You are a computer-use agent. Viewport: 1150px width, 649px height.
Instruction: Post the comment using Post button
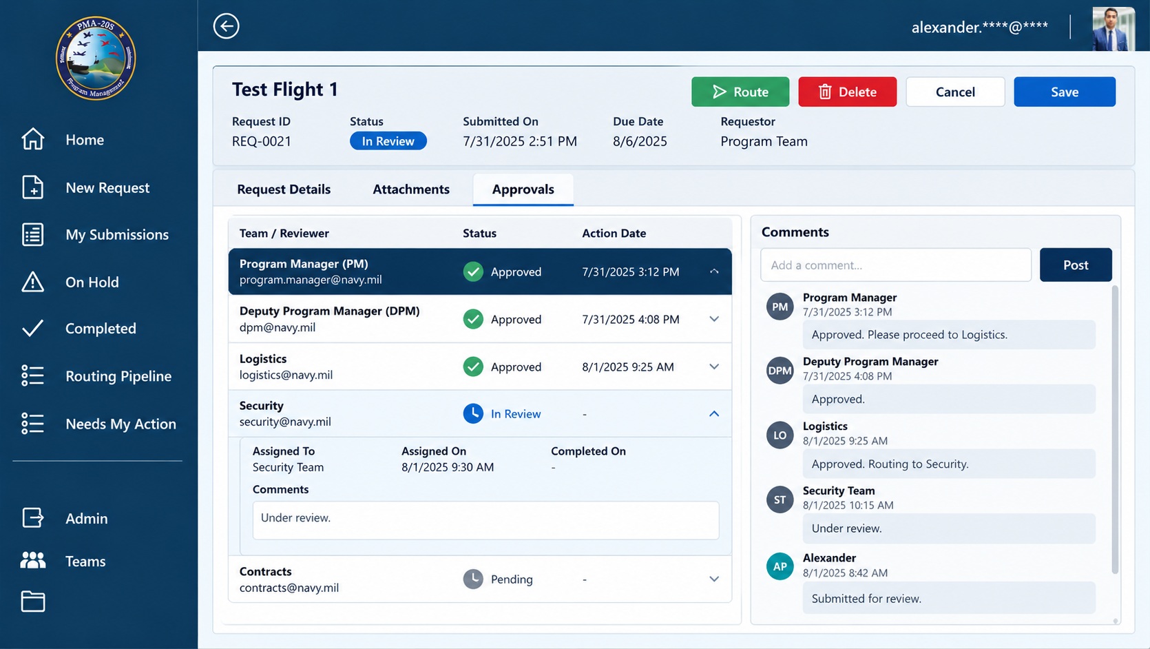coord(1076,265)
